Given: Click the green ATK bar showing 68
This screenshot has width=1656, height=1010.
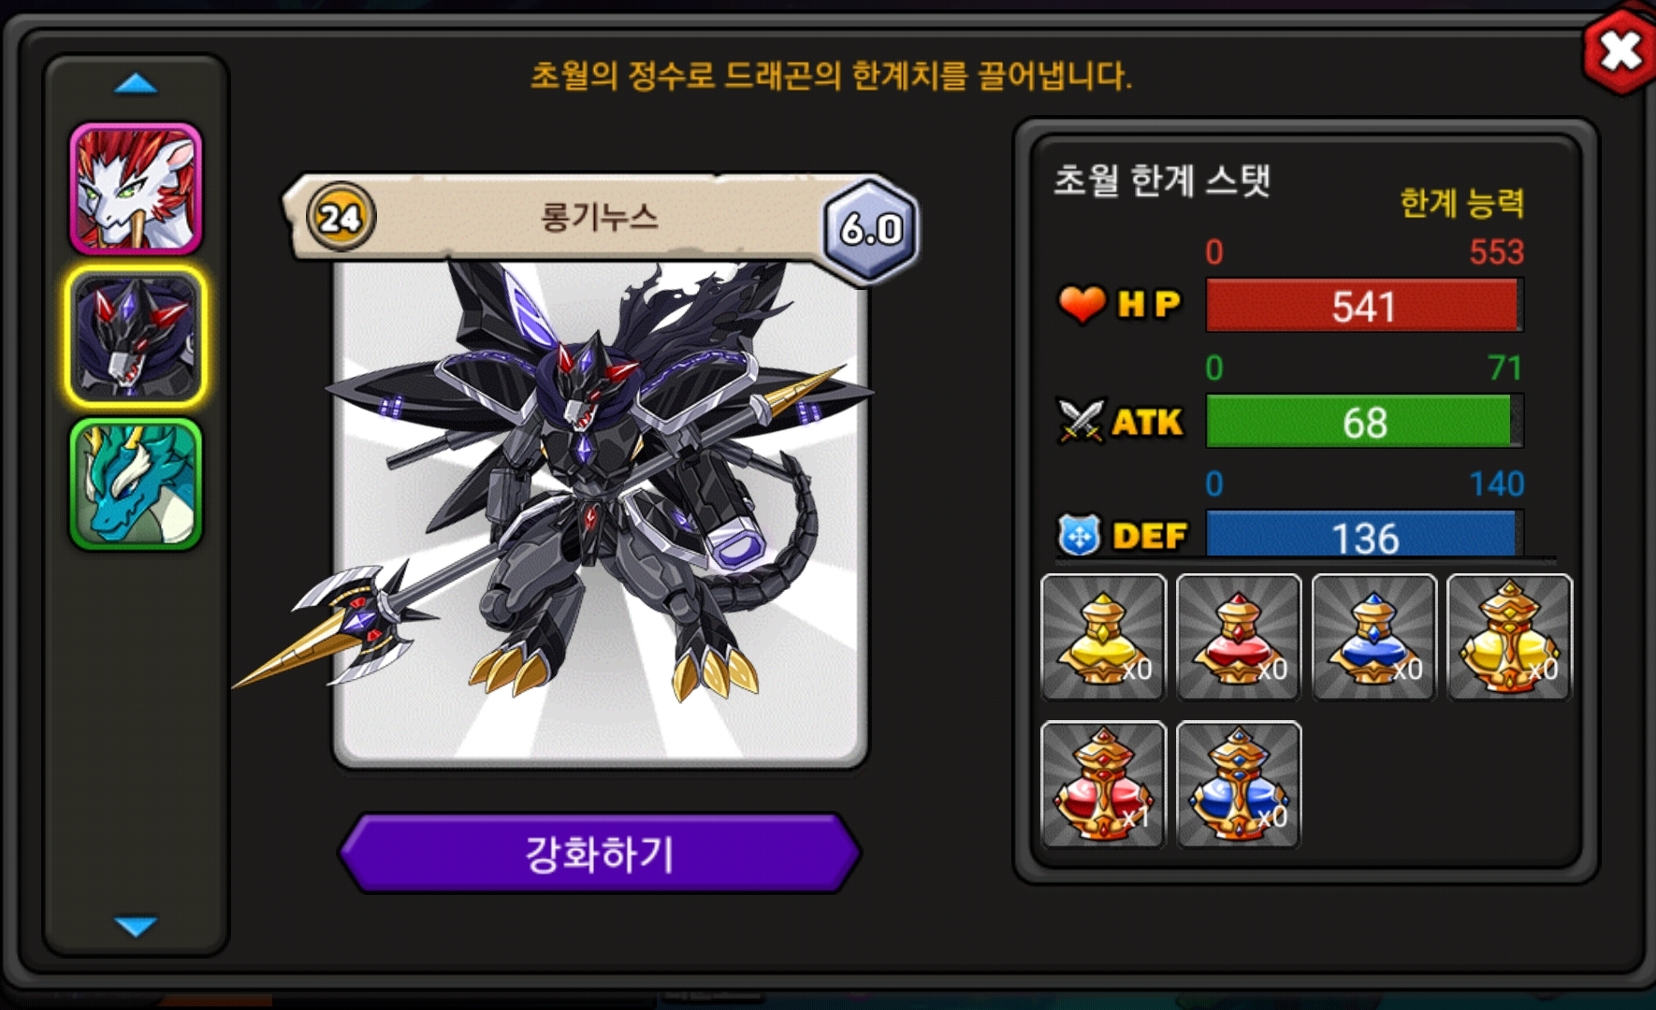Looking at the screenshot, I should tap(1364, 421).
